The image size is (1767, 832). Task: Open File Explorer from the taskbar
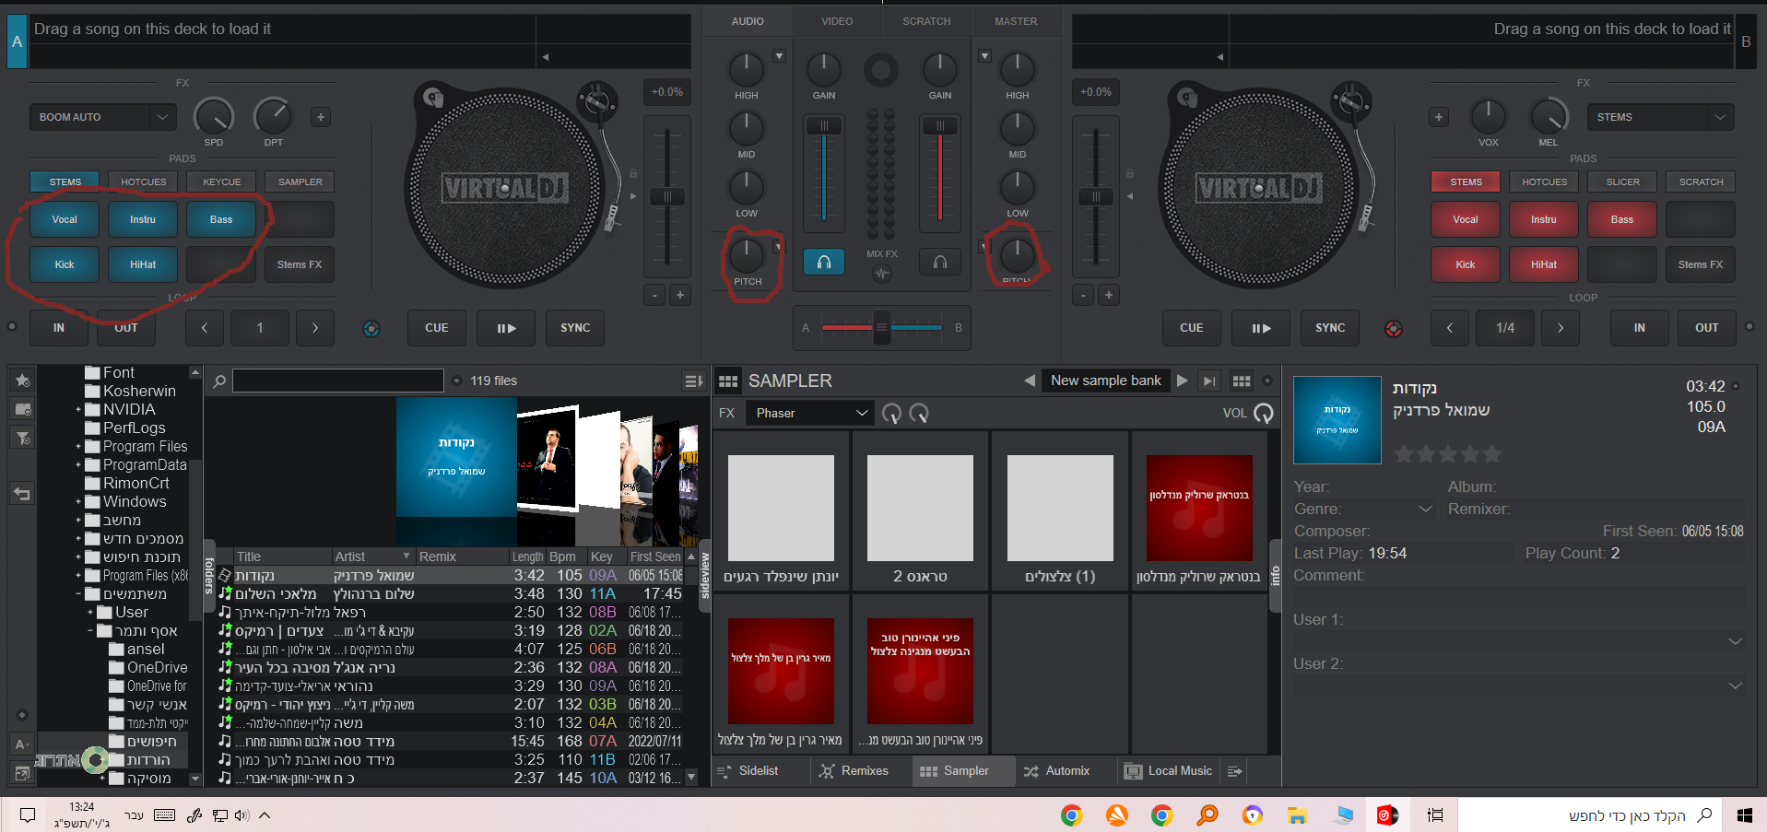pyautogui.click(x=1298, y=814)
